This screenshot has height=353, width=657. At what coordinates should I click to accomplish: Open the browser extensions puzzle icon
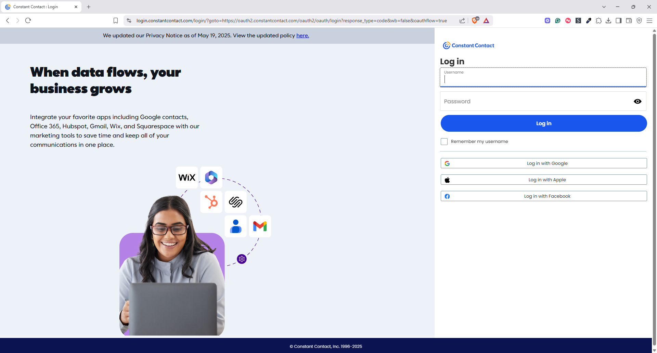(598, 21)
